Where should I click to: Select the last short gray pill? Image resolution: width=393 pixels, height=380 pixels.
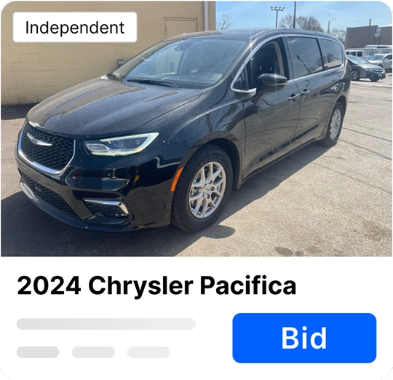point(148,352)
